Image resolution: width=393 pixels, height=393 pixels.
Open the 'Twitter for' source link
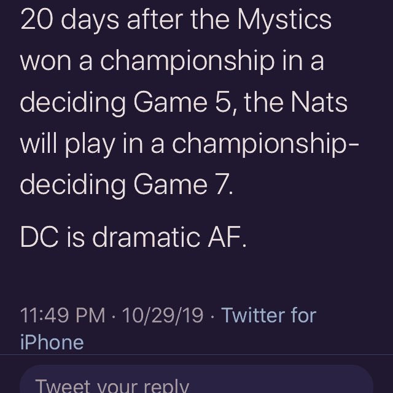268,315
